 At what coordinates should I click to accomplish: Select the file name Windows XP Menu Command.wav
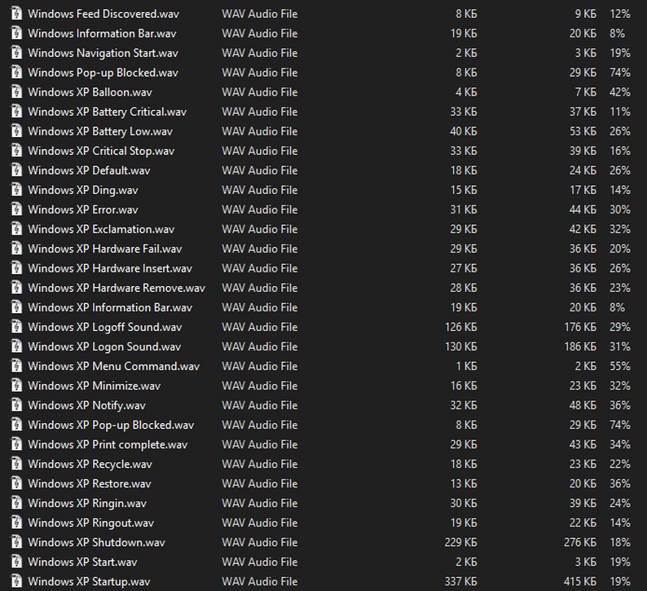click(x=114, y=366)
